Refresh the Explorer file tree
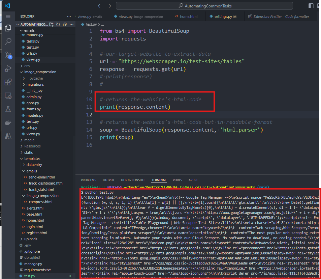Image resolution: width=321 pixels, height=279 pixels. 58,24
